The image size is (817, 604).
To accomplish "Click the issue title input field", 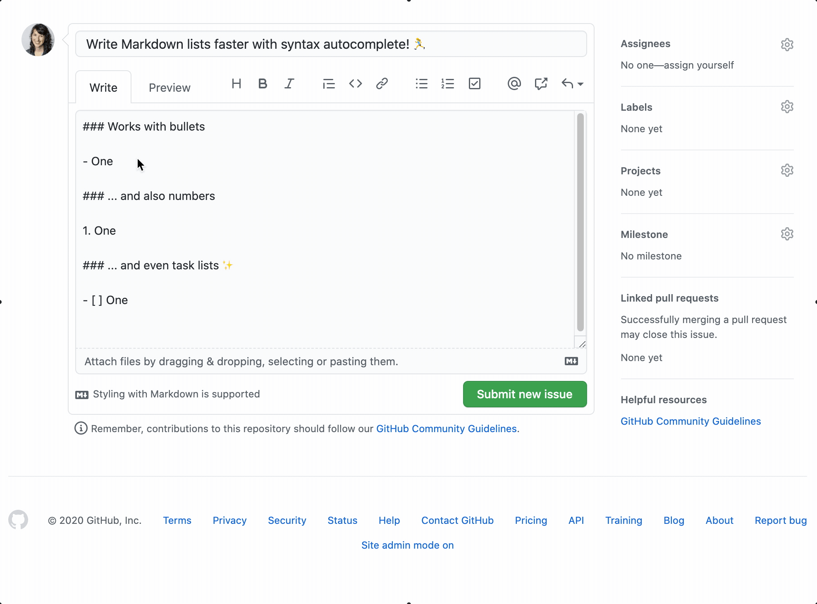I will coord(331,44).
